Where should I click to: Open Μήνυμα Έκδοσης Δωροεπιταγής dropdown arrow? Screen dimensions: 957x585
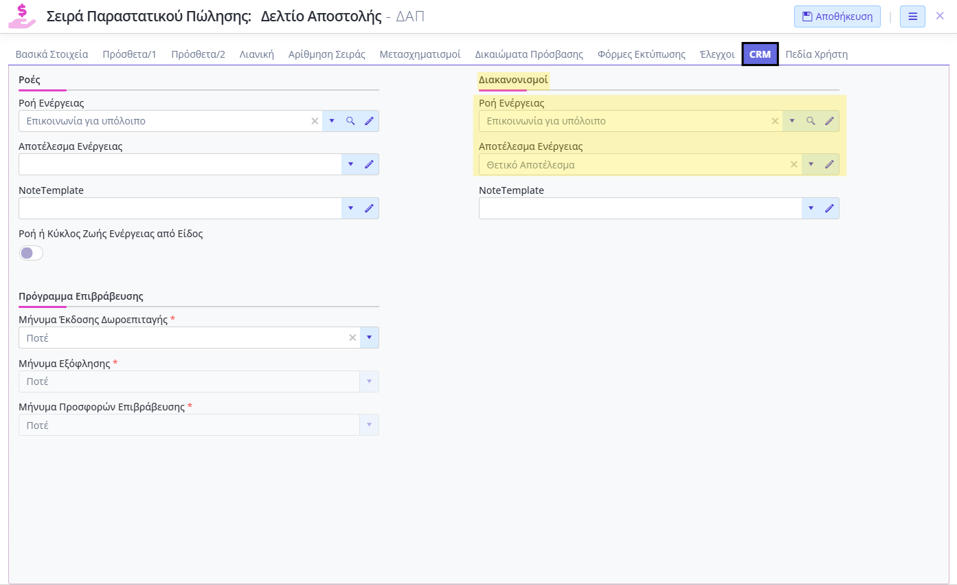click(369, 338)
